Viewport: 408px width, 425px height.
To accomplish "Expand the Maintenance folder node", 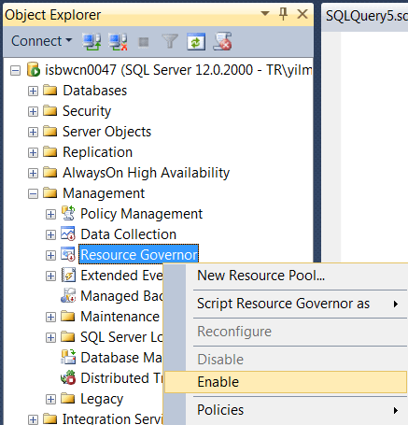I will pos(50,317).
